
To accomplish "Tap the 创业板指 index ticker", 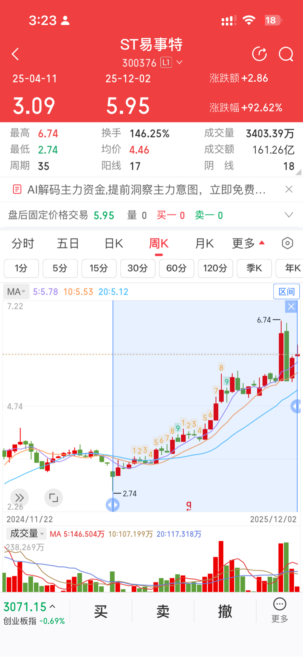I will [34, 612].
